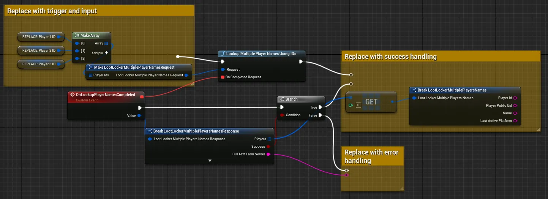Click the Break LootLockerMultiplePlayersNames node title
Image resolution: width=548 pixels, height=199 pixels.
click(452, 90)
